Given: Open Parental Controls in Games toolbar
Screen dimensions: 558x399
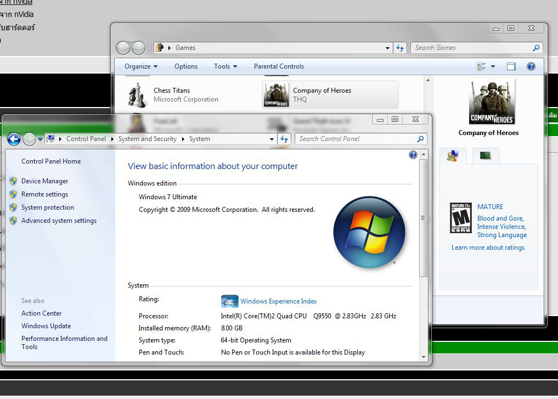Looking at the screenshot, I should [x=279, y=66].
